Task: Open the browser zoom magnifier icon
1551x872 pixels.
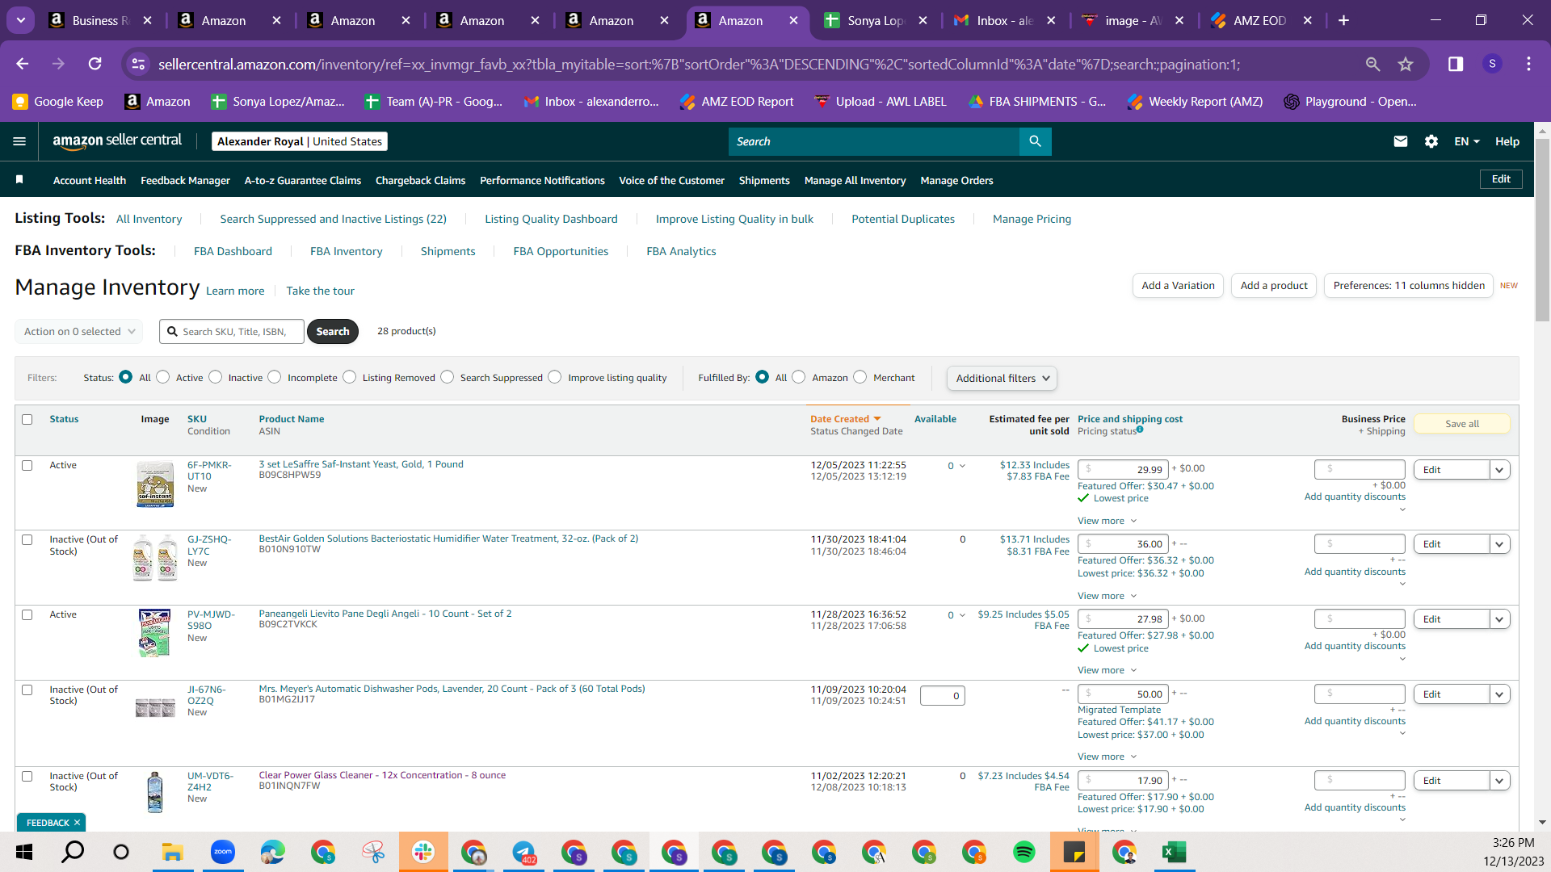Action: click(x=1372, y=64)
